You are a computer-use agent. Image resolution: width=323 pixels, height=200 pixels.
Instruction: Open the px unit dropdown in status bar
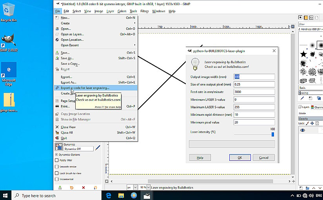(x=135, y=187)
